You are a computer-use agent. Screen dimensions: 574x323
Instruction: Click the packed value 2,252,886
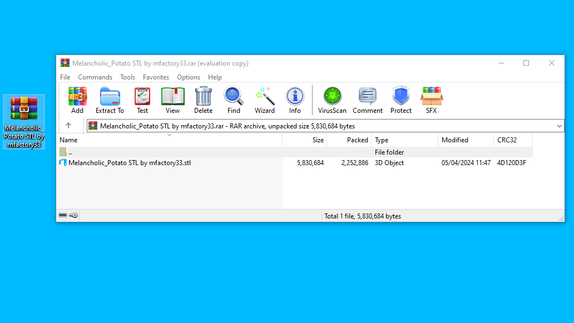[355, 163]
